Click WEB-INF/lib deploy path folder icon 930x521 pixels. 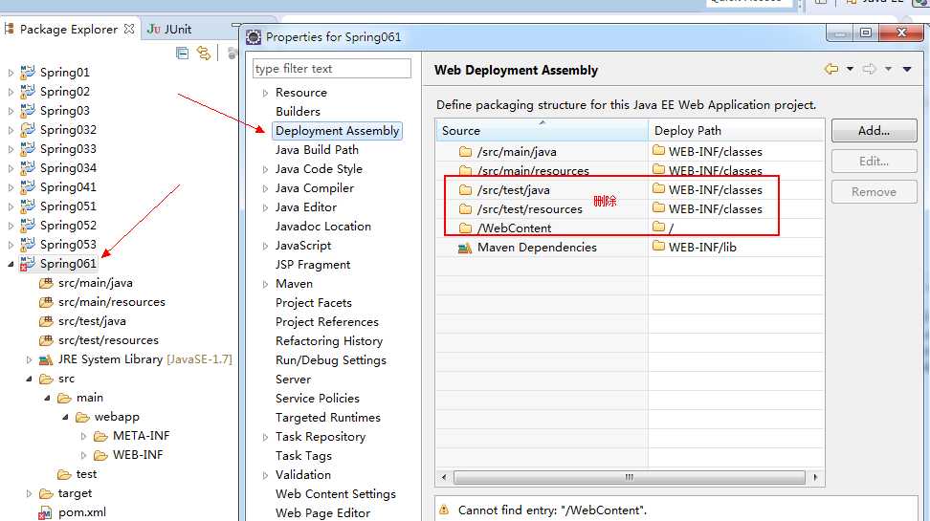(659, 246)
